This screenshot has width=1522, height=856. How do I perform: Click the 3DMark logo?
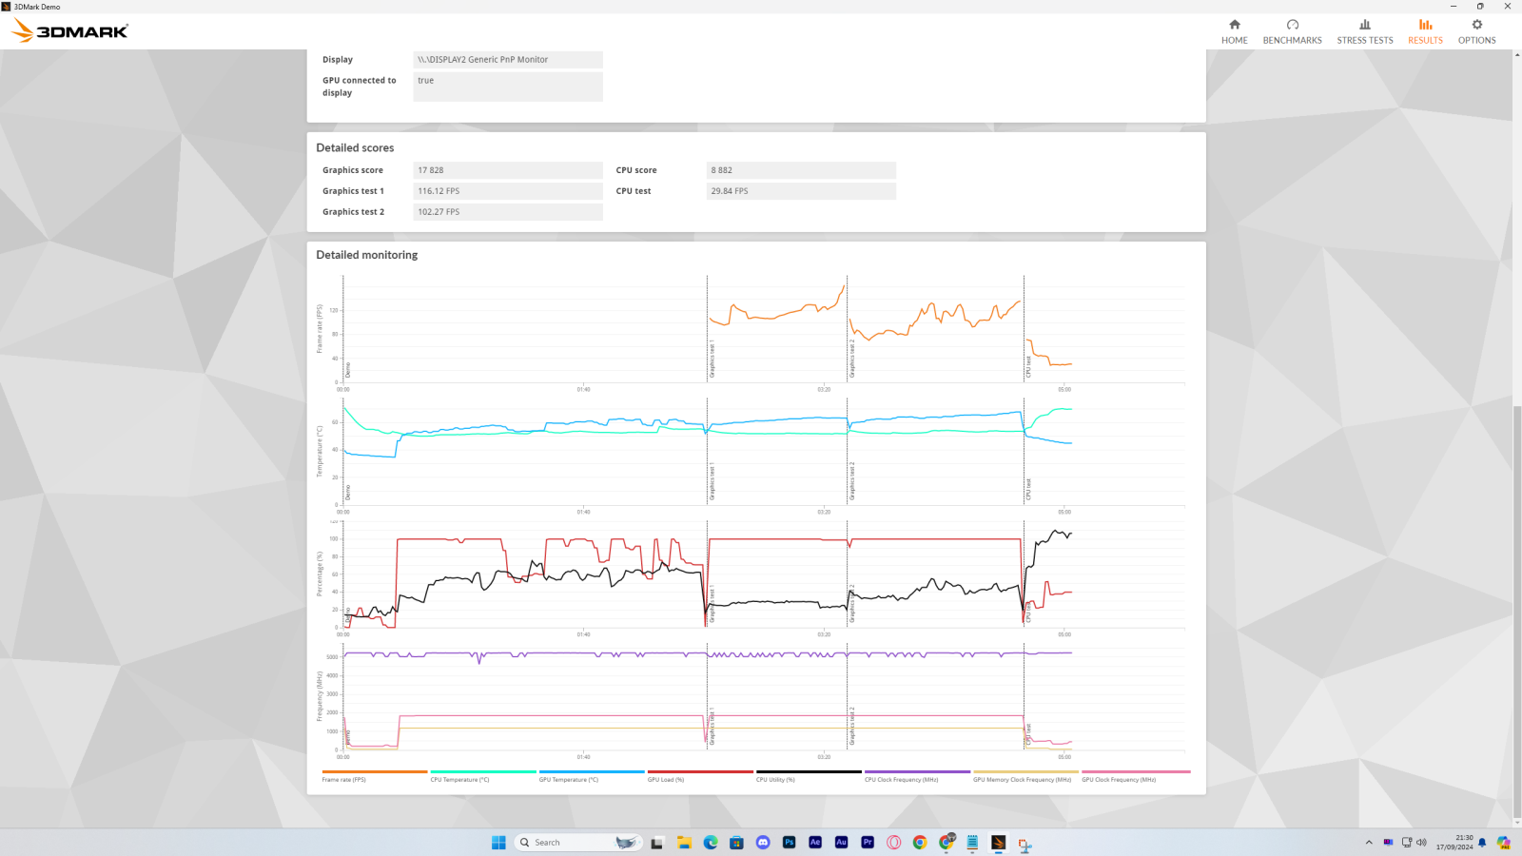point(70,31)
